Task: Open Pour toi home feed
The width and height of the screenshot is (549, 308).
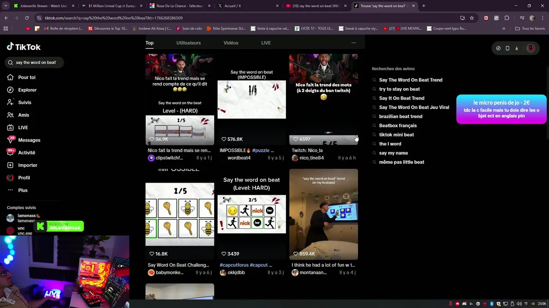Action: [x=21, y=77]
